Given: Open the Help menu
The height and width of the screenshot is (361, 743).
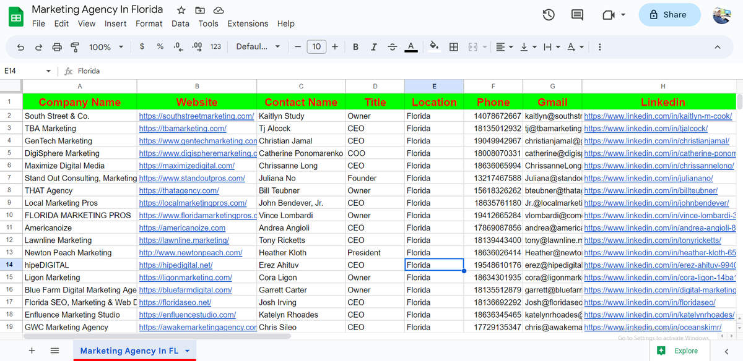Looking at the screenshot, I should point(286,23).
